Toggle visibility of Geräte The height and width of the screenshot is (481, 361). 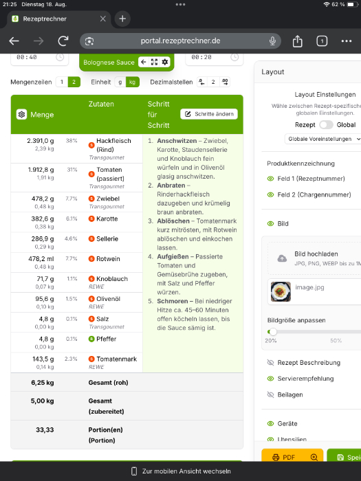point(270,424)
